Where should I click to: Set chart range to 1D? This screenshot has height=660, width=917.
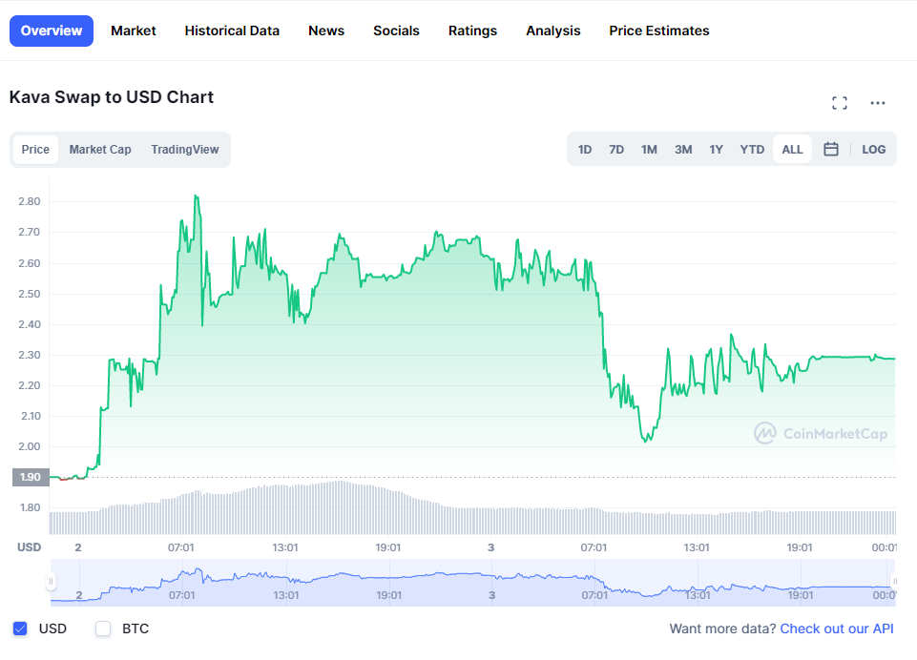[585, 149]
